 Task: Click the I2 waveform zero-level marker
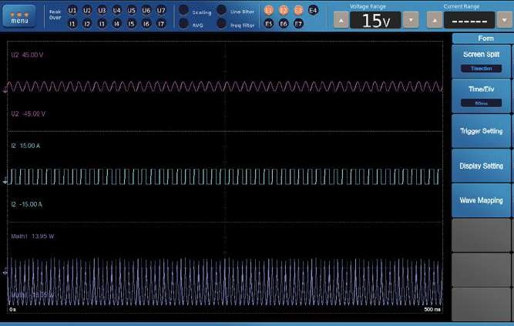[x=5, y=180]
